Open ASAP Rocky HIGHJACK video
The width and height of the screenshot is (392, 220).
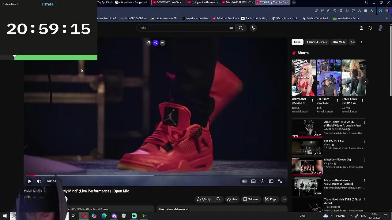[x=307, y=128]
